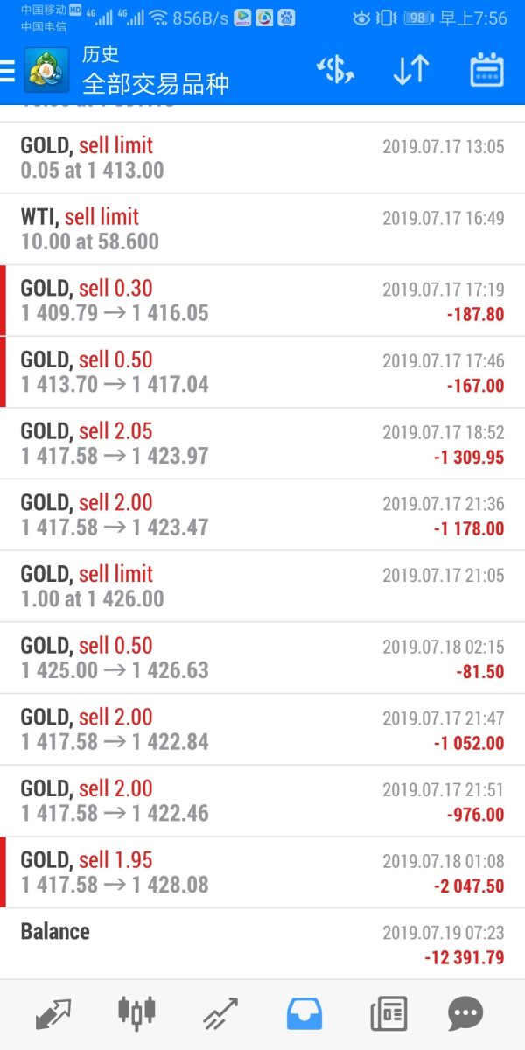Go to the Quotes tab
This screenshot has height=1050, width=525.
[x=52, y=1014]
